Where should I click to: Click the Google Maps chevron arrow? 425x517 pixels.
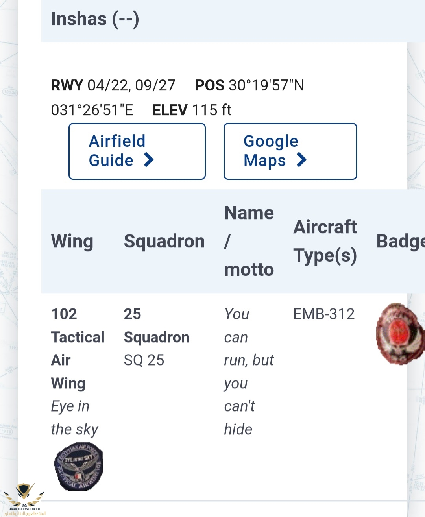(301, 160)
